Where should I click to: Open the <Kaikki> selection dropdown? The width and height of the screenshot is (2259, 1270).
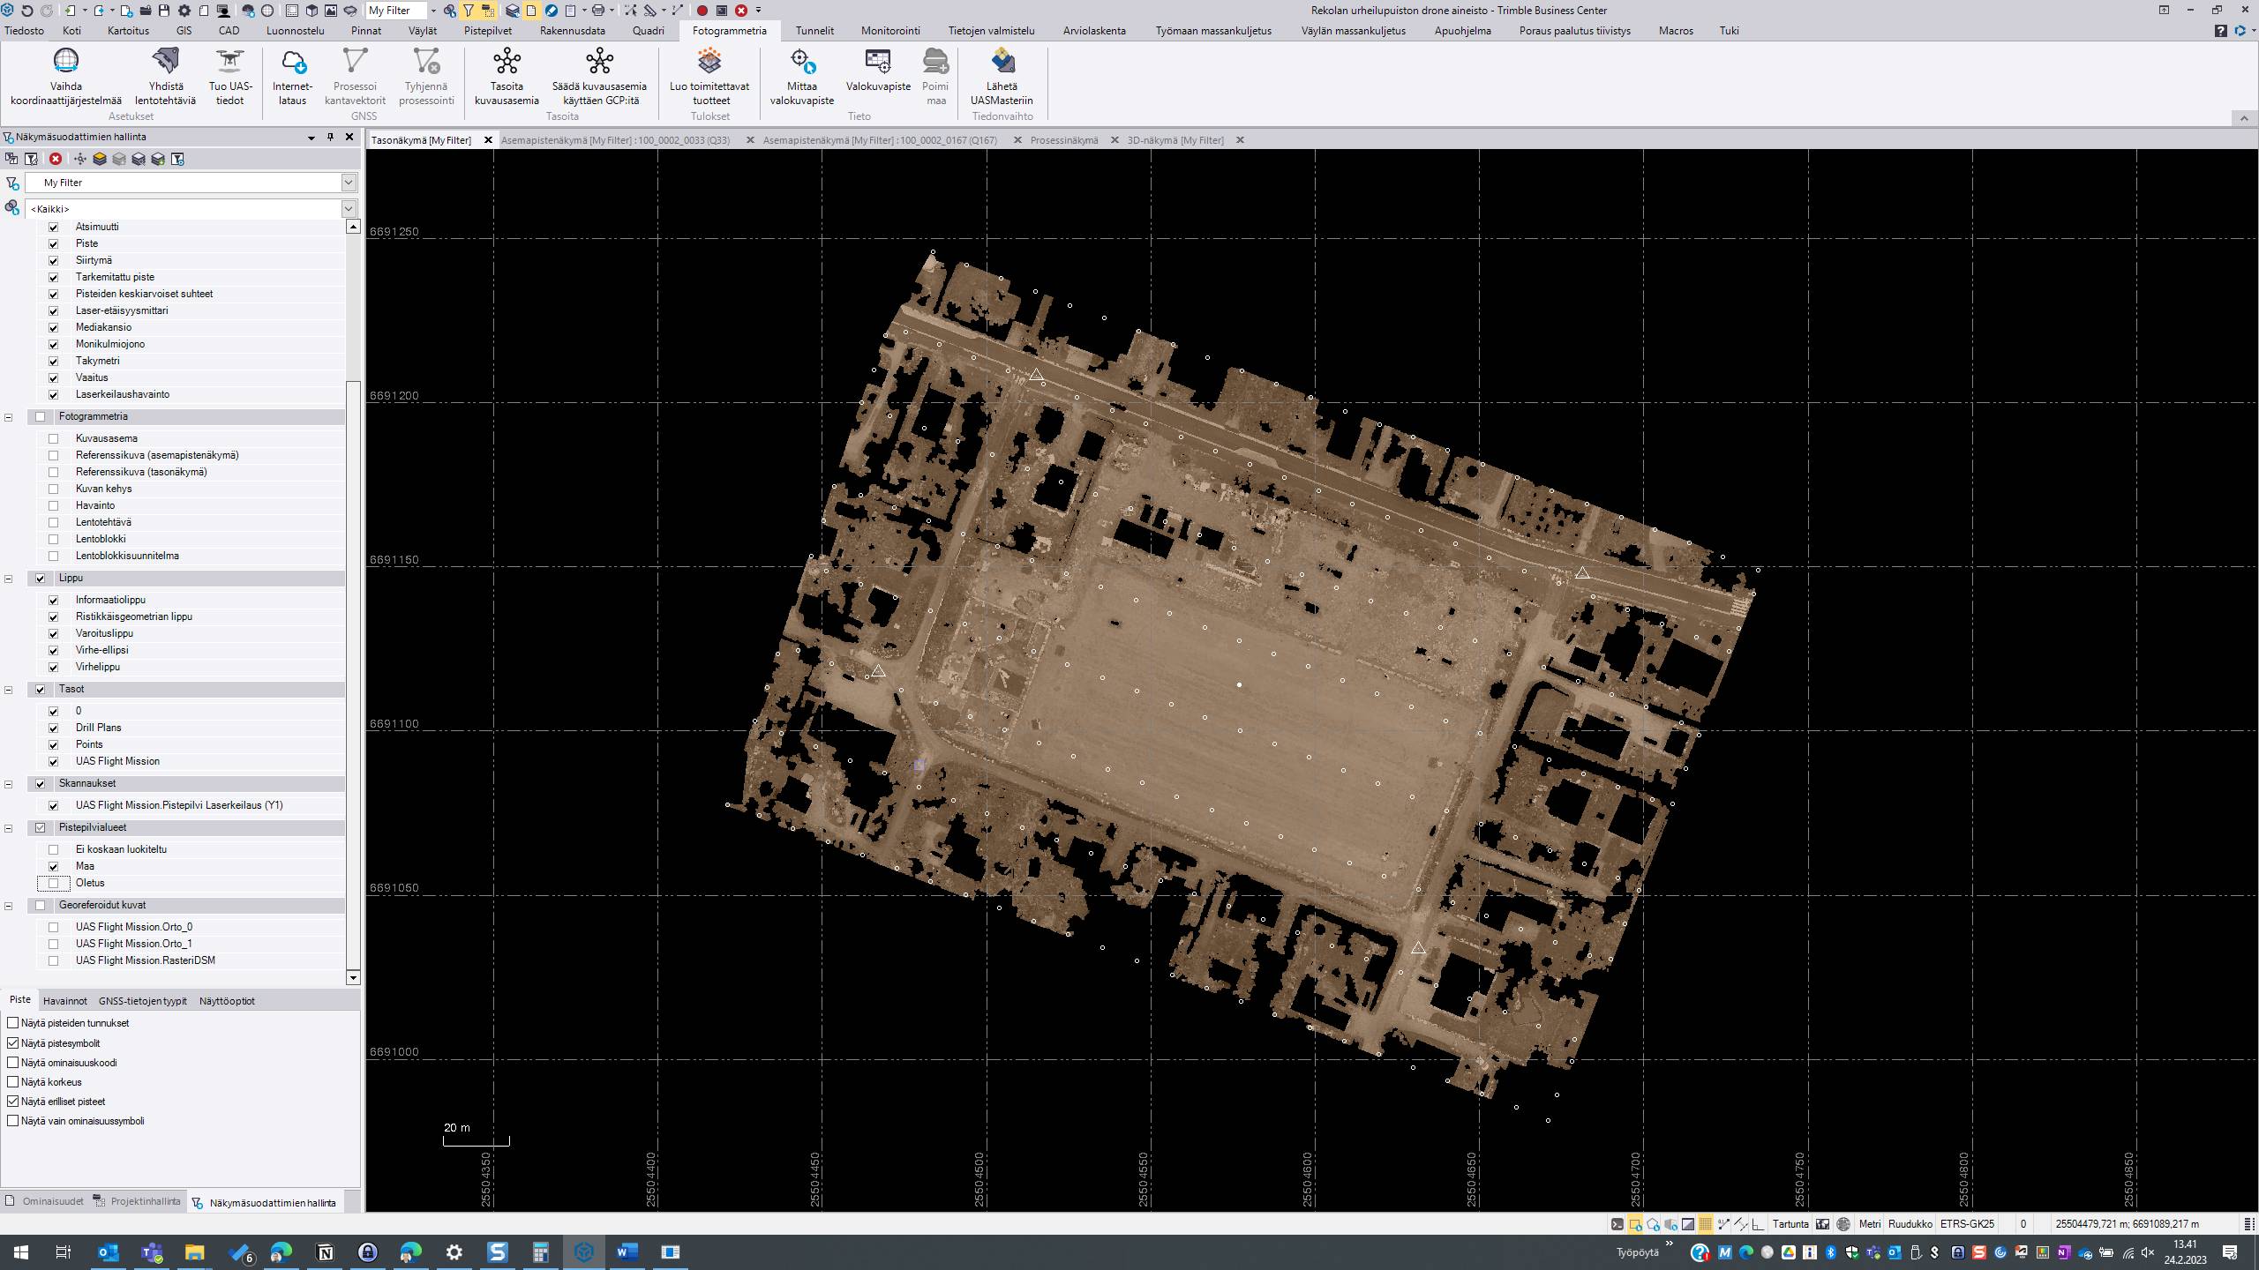coord(349,209)
